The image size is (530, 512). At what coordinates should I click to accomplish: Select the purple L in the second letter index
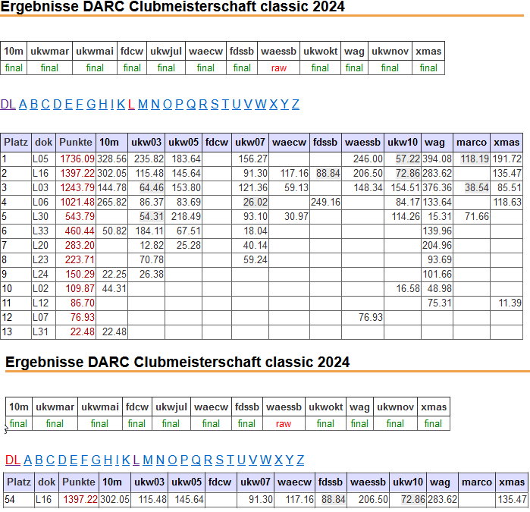point(136,460)
